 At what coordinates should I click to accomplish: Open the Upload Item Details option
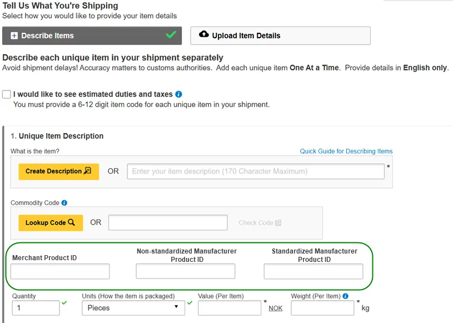tap(280, 36)
